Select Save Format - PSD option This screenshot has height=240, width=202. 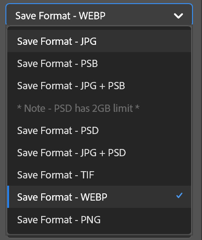point(99,130)
